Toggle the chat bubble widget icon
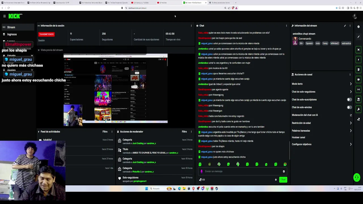363x204 pixels. (358, 80)
